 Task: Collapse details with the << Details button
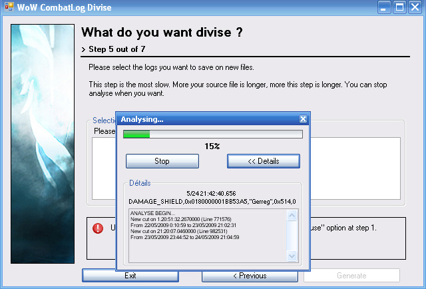pyautogui.click(x=264, y=161)
